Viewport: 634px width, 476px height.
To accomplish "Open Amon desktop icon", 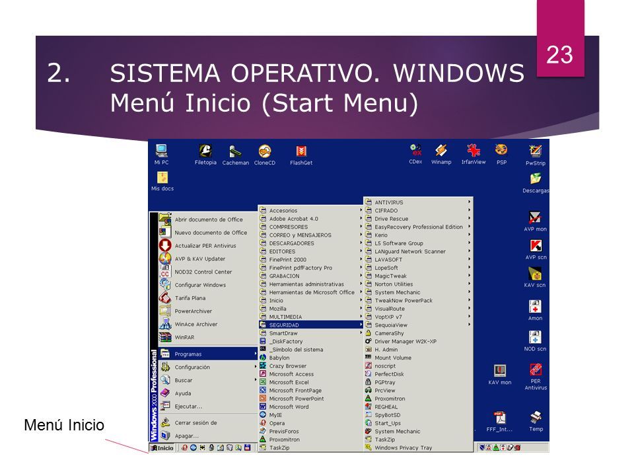I will pyautogui.click(x=535, y=310).
